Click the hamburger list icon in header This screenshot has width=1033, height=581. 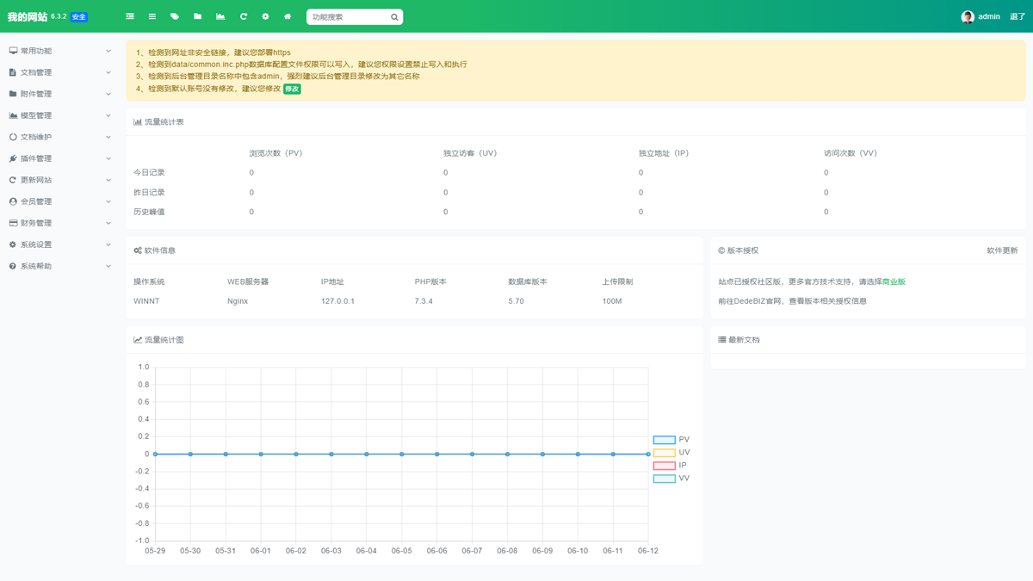point(152,16)
